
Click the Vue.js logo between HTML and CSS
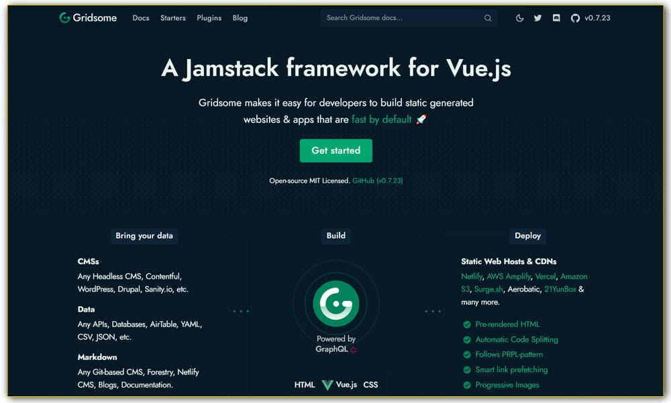pyautogui.click(x=326, y=384)
